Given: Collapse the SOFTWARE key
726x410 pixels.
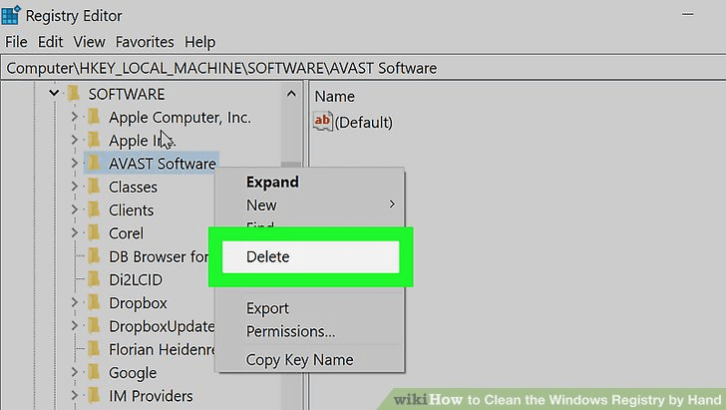Looking at the screenshot, I should [54, 93].
